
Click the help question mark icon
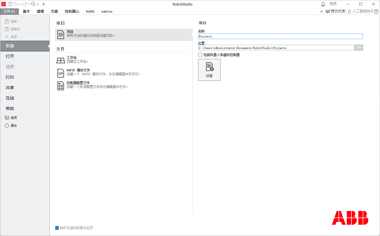coord(376,12)
